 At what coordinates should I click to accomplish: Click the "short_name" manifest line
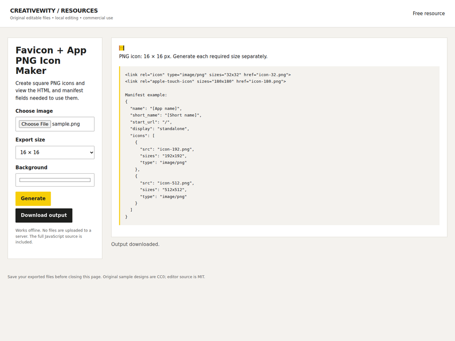point(166,116)
